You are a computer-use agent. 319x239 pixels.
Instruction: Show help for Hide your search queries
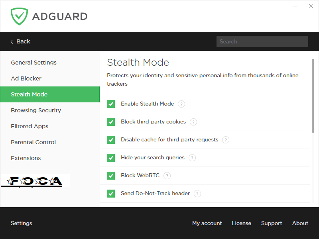point(192,158)
